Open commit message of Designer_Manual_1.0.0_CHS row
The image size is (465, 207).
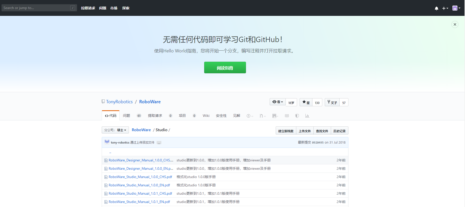(224, 160)
